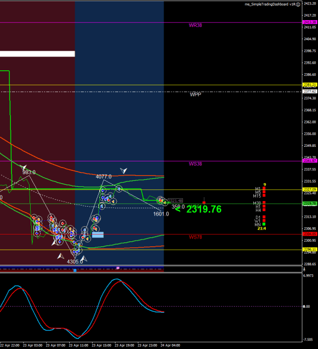The height and width of the screenshot is (349, 318).
Task: Click the blue square marker in the session strip
Action: 75,270
